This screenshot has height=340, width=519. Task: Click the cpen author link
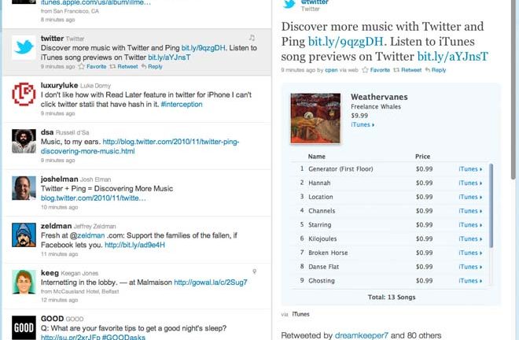coord(331,70)
